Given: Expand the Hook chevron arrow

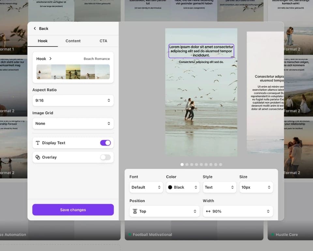Looking at the screenshot, I should (51, 59).
